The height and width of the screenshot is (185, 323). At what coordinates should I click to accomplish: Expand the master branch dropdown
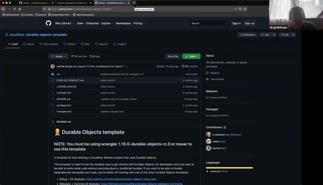point(59,56)
